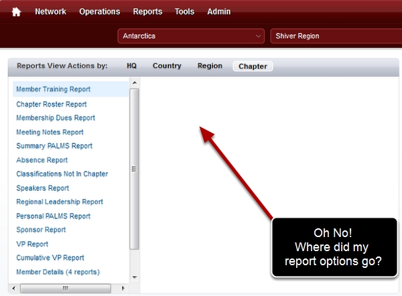402x296 pixels.
Task: Click the vertical scrollbar thumb in report list
Action: click(x=134, y=169)
